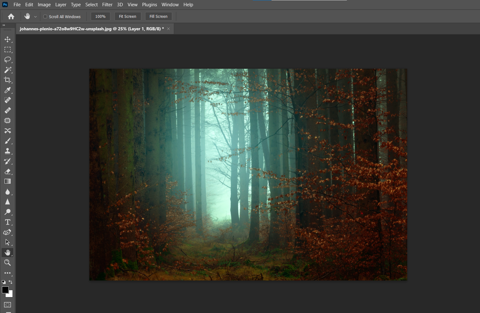Click the Fill Screen button
Viewport: 480px width, 313px height.
pos(158,17)
